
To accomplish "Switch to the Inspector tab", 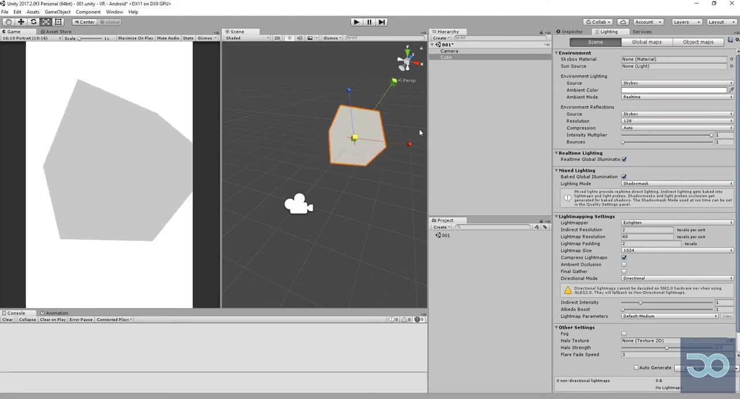I will click(569, 32).
